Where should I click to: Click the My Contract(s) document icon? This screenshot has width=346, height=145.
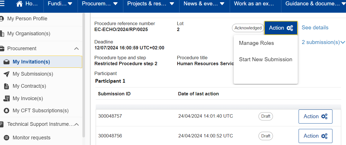click(x=6, y=86)
